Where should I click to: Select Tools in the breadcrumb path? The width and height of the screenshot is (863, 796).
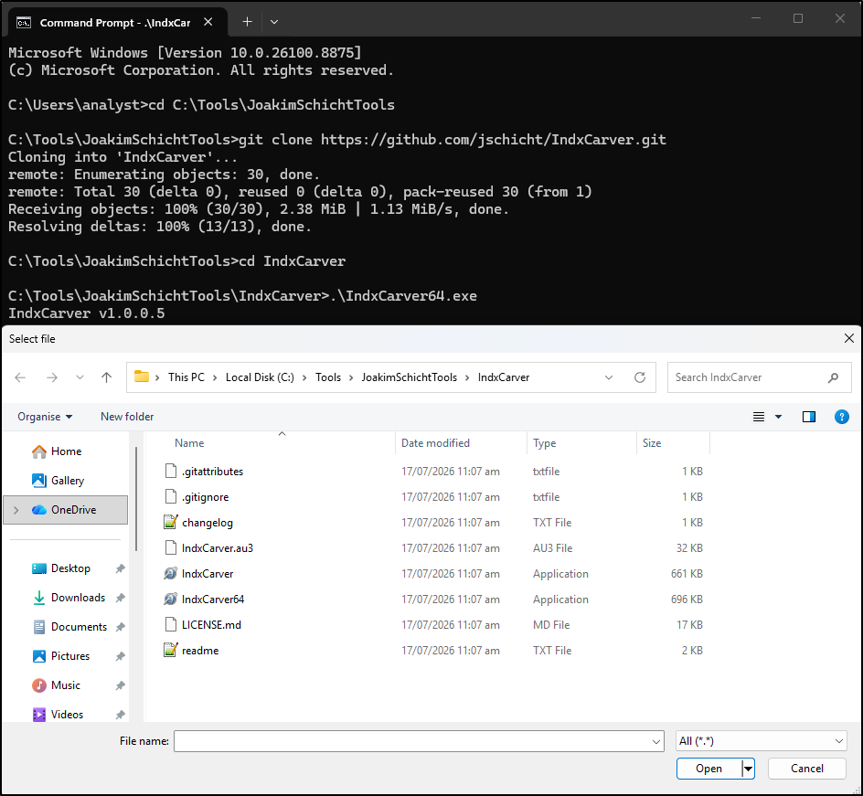pos(328,377)
